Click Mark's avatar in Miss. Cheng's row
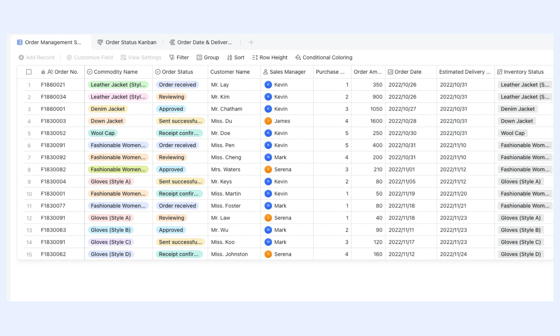560x336 pixels. [x=268, y=157]
